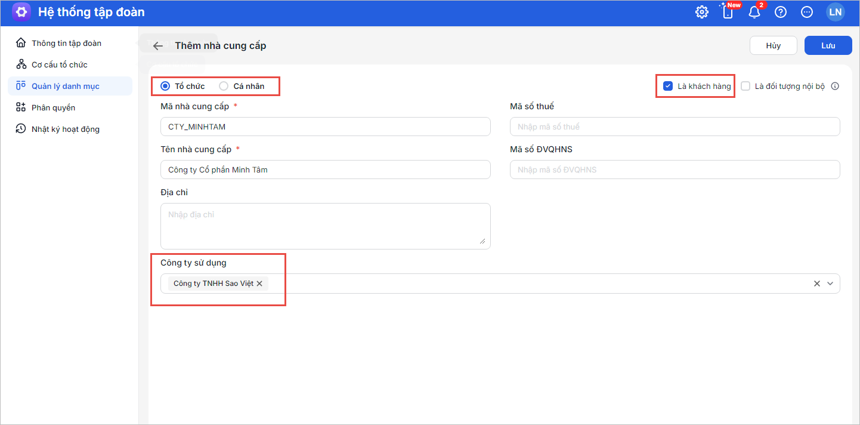Click the LN user avatar
Viewport: 860px width, 425px height.
835,12
